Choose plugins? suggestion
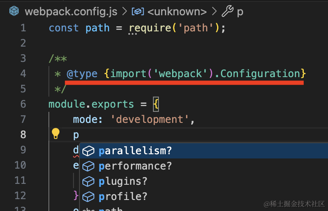328x211 pixels. (204, 181)
